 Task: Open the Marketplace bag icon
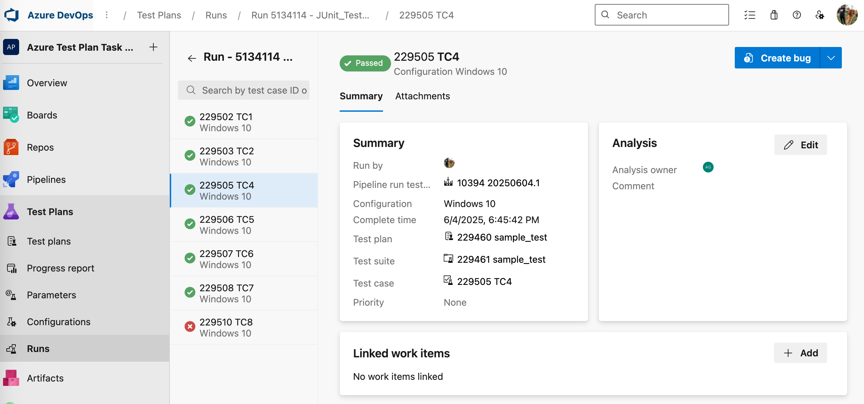774,15
